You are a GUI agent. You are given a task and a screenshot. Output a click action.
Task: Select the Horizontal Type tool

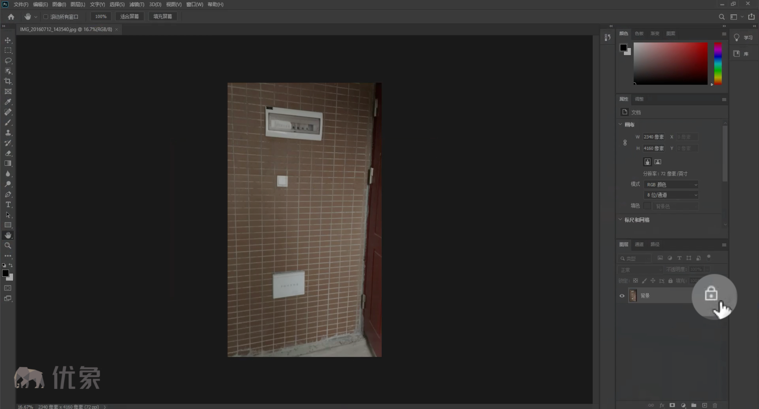[8, 205]
